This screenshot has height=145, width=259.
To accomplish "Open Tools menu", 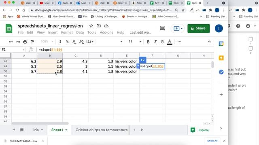I will pyautogui.click(x=92, y=32).
